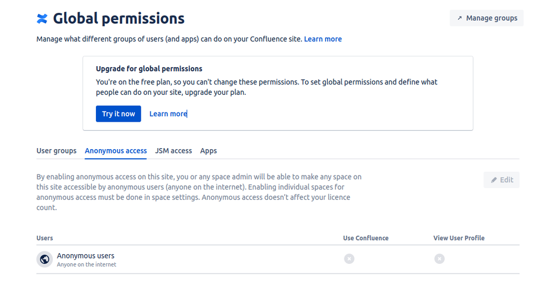Follow Learn more link after site description
The image size is (538, 287).
pos(323,39)
